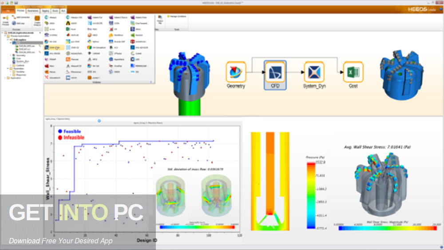The image size is (444, 250).
Task: Choose the Adams/View analysis portal
Action: [139, 17]
